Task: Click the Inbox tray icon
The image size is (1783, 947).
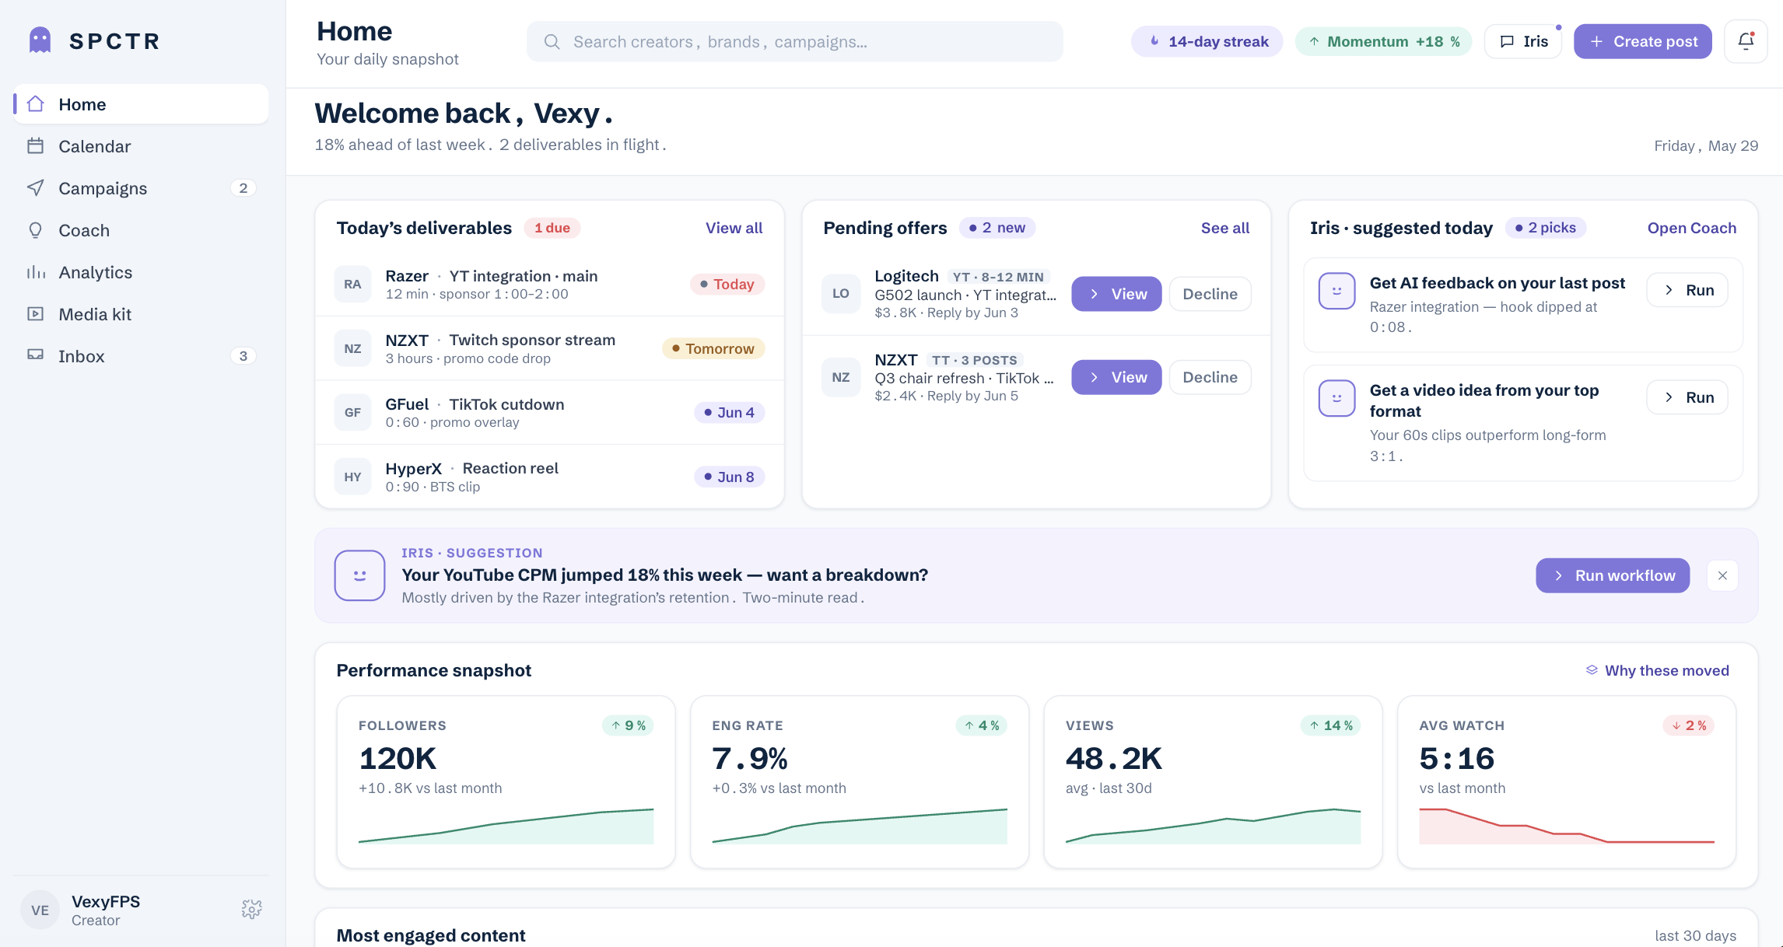Action: 36,355
